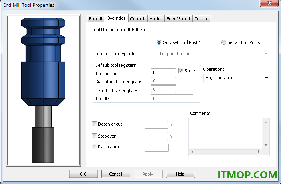Click the Diameter offset register field
Screen dimensions: 281x184
(163, 81)
